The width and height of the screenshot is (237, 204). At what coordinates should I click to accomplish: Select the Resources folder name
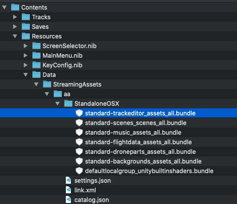(47, 36)
